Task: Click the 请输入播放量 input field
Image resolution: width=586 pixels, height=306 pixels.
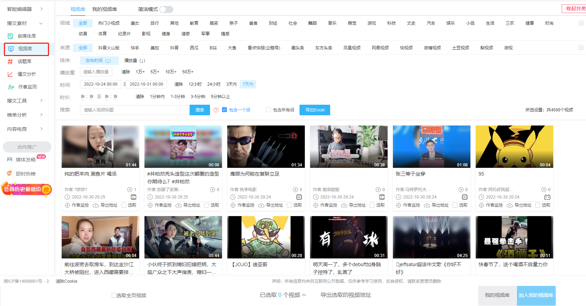Action: pyautogui.click(x=96, y=72)
